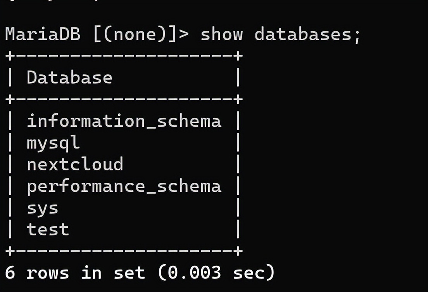Select the mysql database entry
Image resolution: width=428 pixels, height=292 pixels.
pyautogui.click(x=53, y=143)
